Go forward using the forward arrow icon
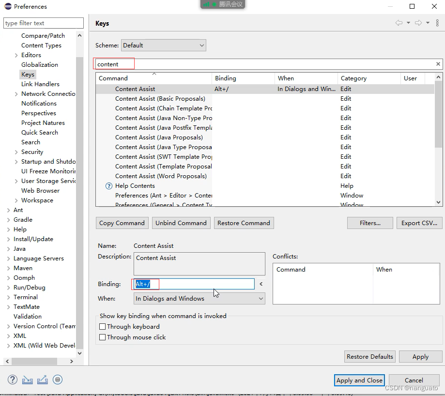This screenshot has height=396, width=445. click(x=418, y=23)
